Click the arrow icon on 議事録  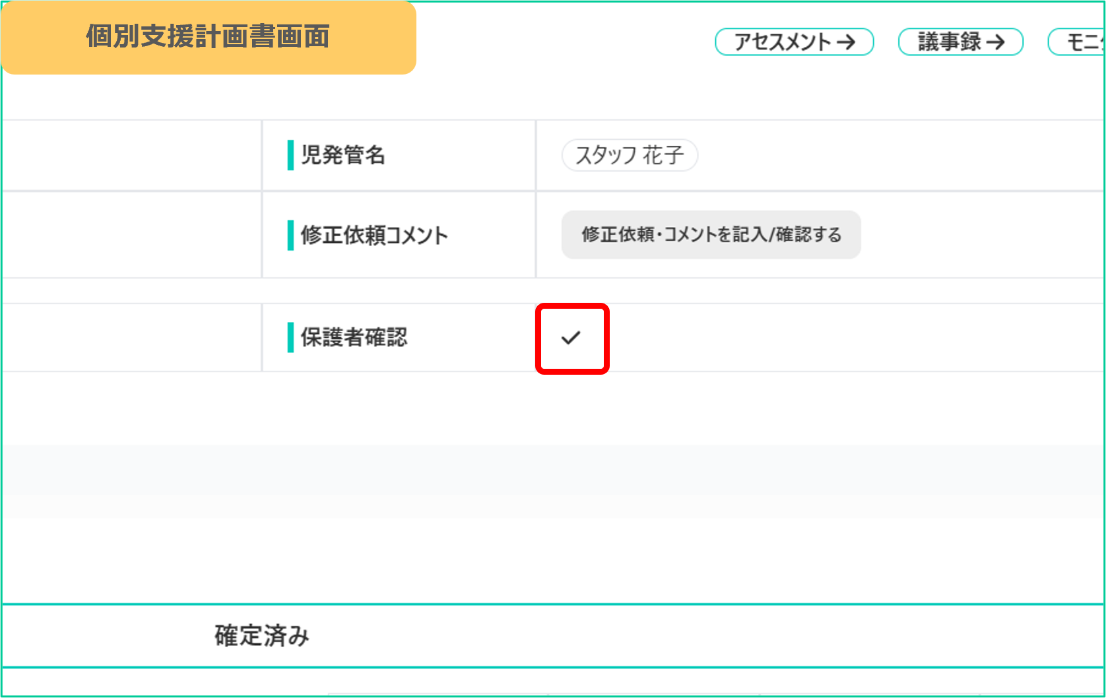(x=995, y=42)
